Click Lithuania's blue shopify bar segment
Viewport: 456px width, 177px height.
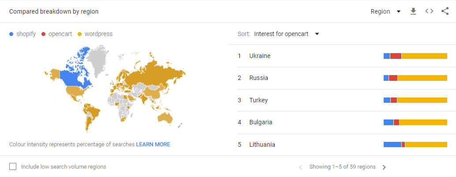pyautogui.click(x=392, y=144)
